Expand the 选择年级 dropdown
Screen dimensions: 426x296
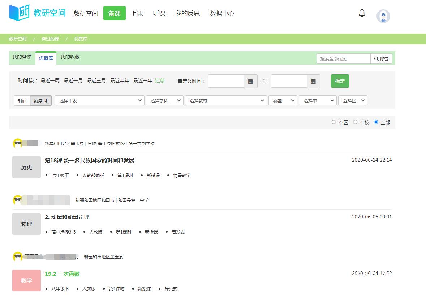click(99, 101)
